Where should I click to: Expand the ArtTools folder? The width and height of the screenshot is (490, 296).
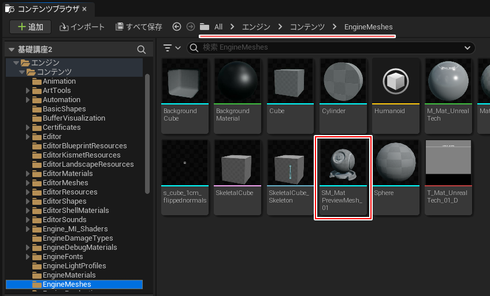coord(28,91)
